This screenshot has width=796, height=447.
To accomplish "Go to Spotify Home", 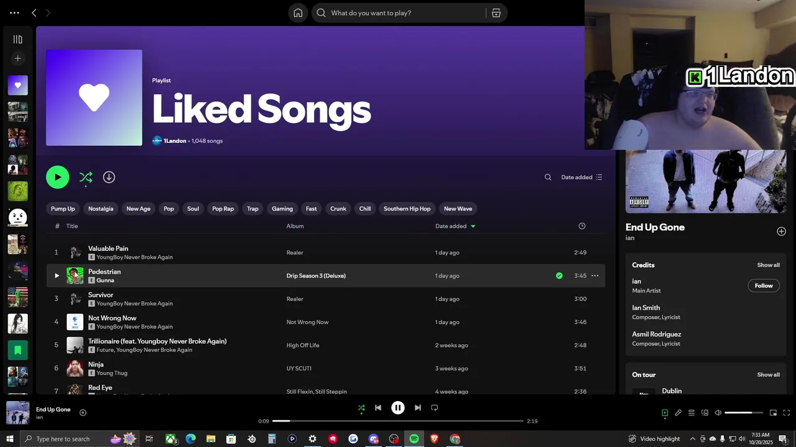I will coord(298,13).
